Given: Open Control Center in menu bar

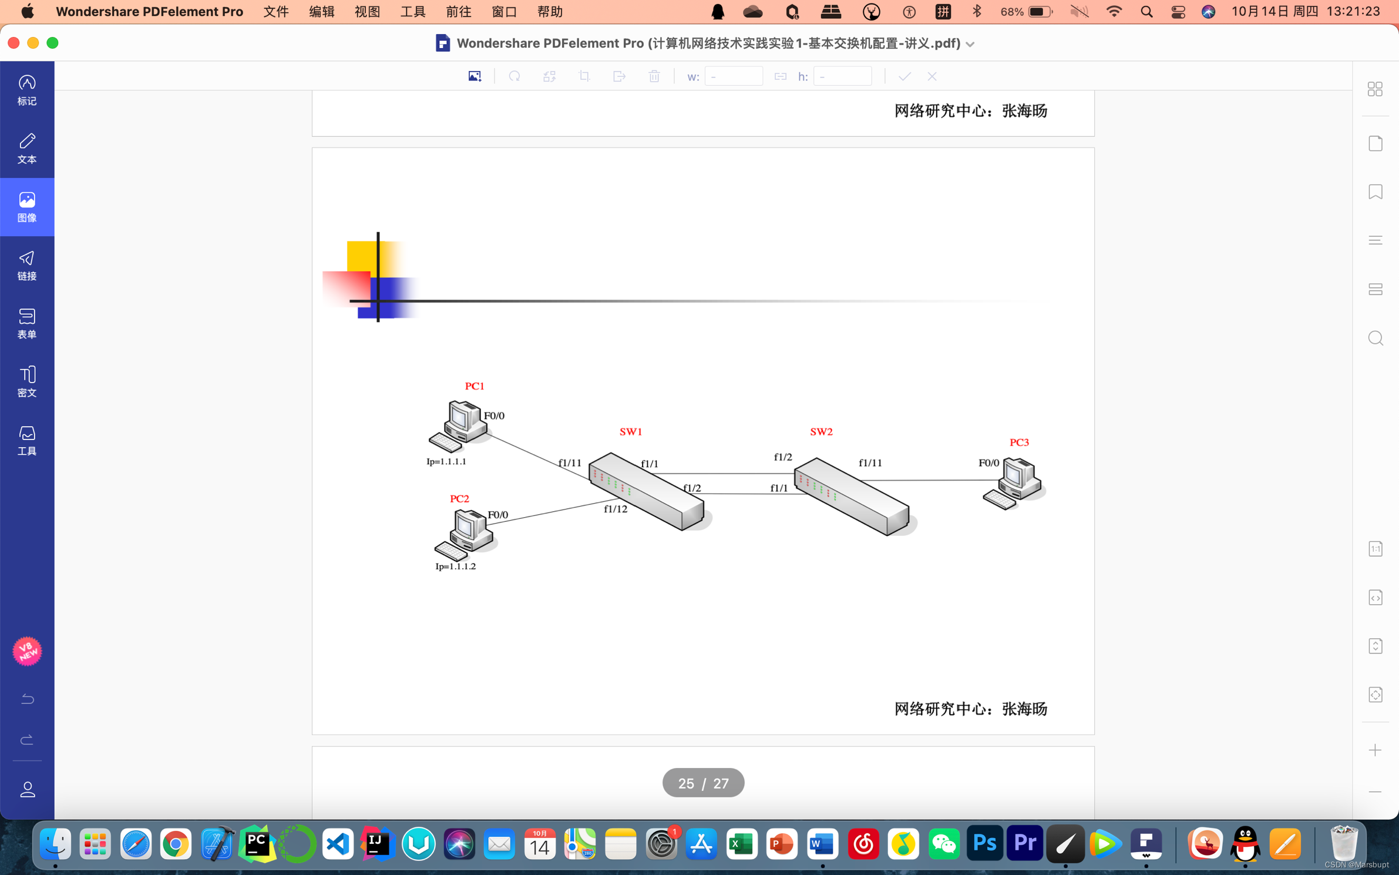Looking at the screenshot, I should click(1178, 12).
